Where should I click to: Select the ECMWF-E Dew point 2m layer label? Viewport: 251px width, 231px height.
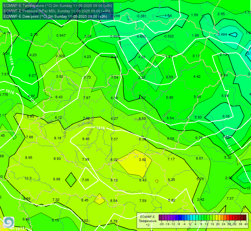pos(55,16)
